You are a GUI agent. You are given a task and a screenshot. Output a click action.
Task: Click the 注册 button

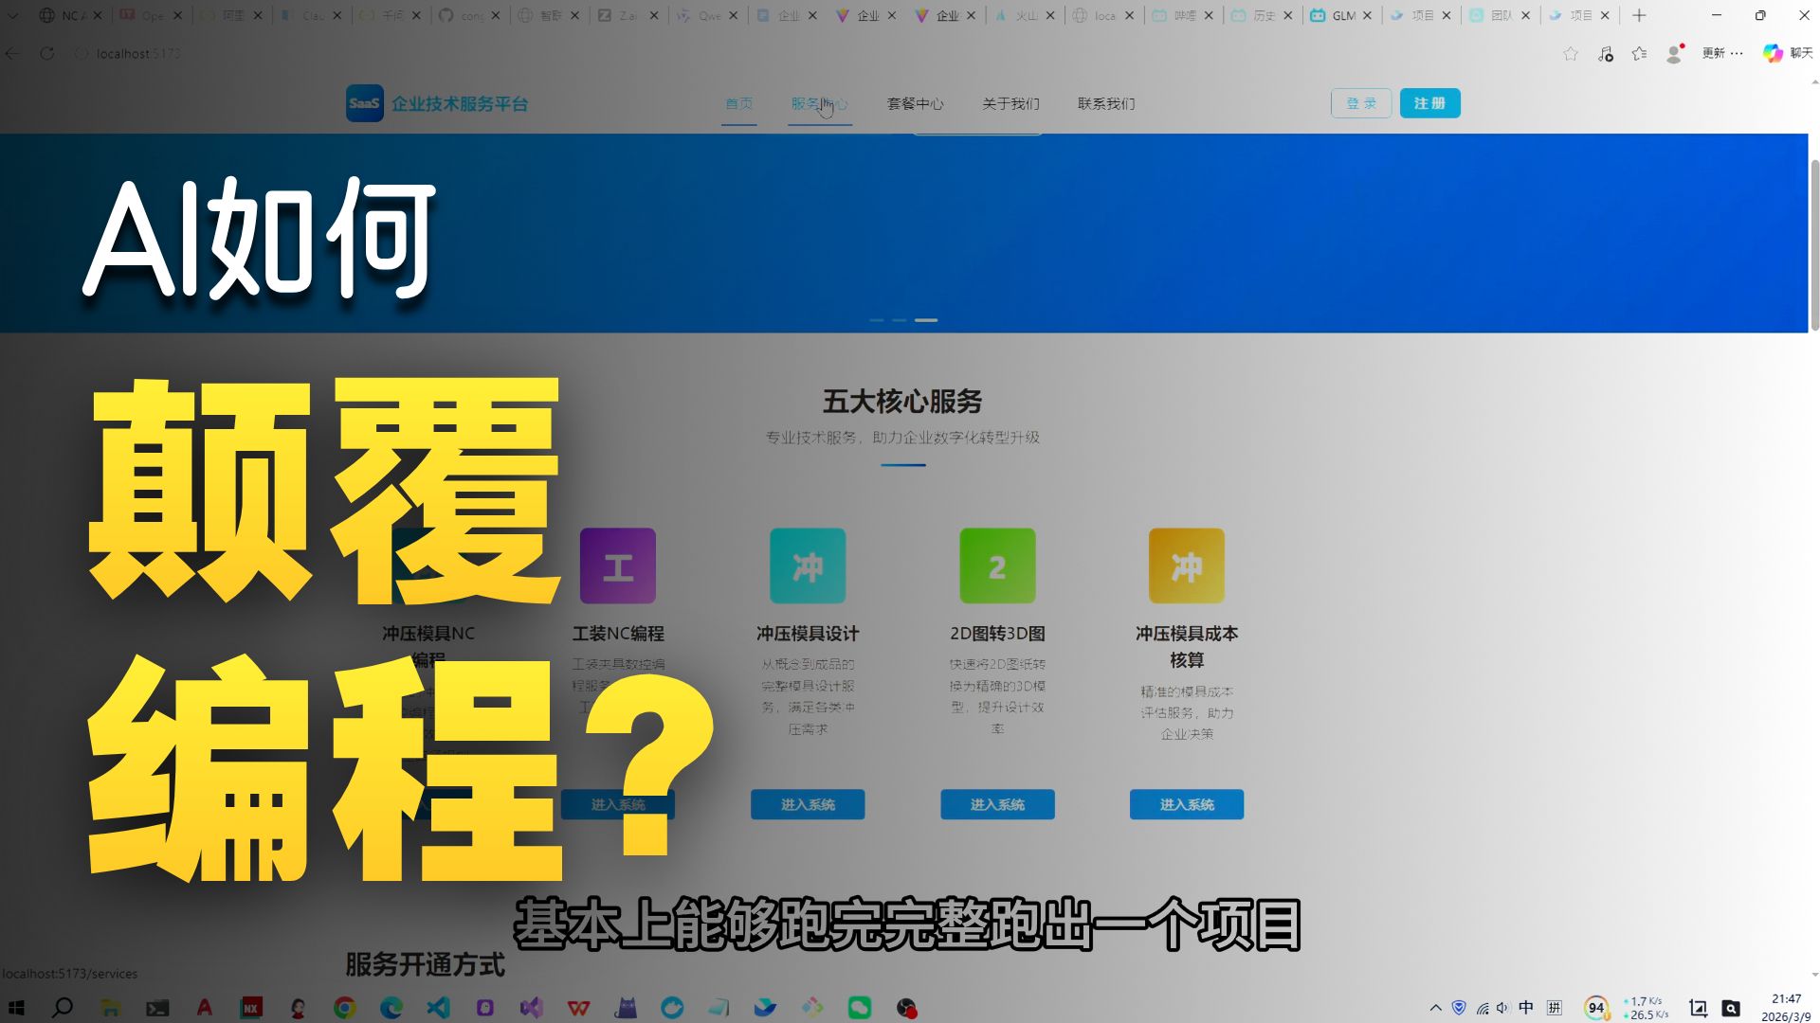(x=1429, y=103)
